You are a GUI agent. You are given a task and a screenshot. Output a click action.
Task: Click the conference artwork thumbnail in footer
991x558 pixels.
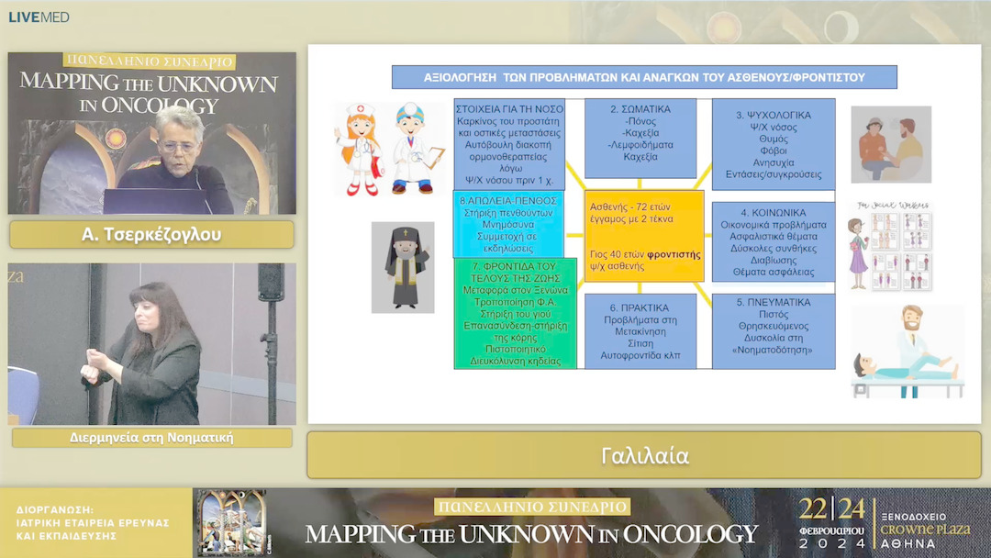click(x=231, y=522)
